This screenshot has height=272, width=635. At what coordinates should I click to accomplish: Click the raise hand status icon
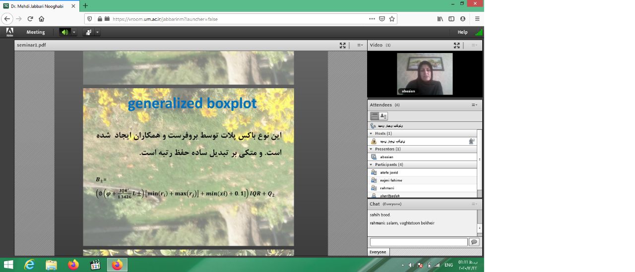88,32
